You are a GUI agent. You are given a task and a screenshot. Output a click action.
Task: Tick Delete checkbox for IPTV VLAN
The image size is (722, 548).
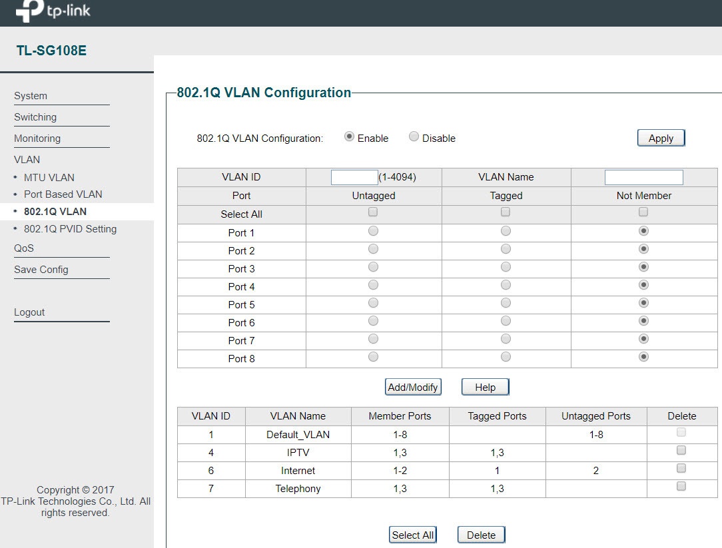(681, 450)
